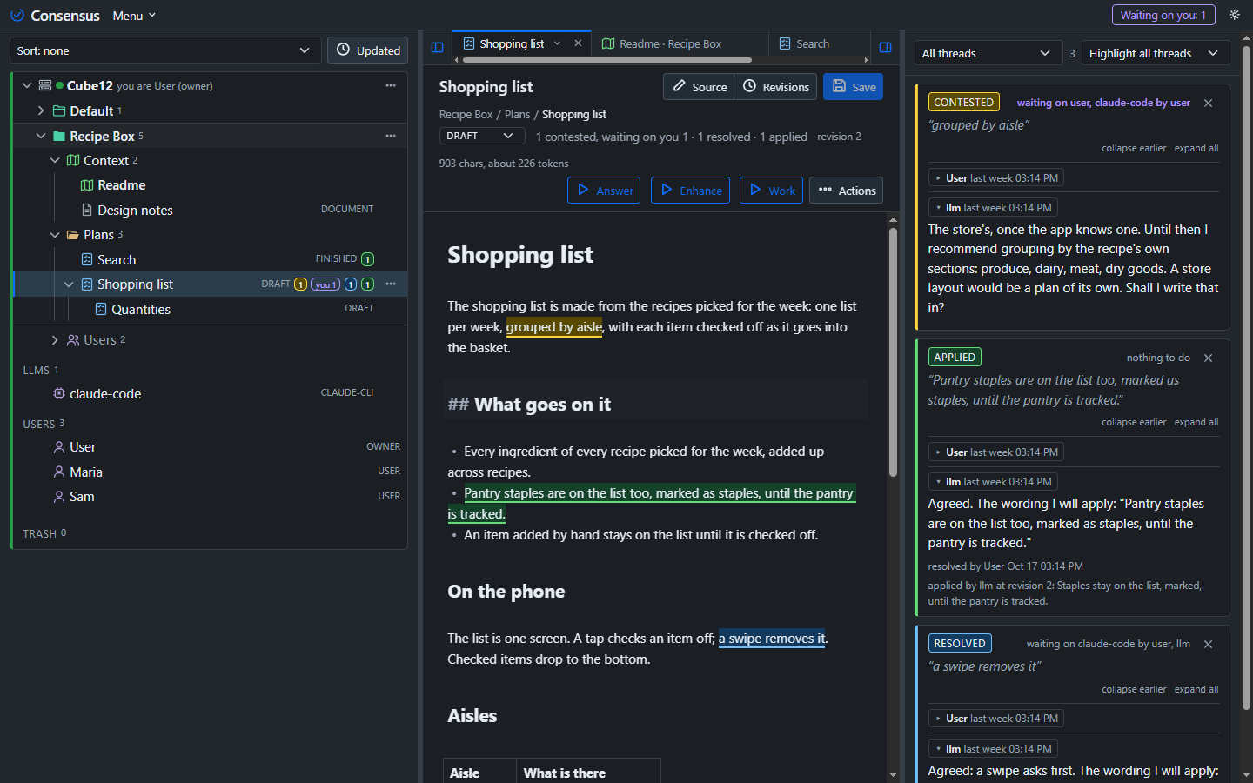Open the All threads filter dropdown

[988, 53]
